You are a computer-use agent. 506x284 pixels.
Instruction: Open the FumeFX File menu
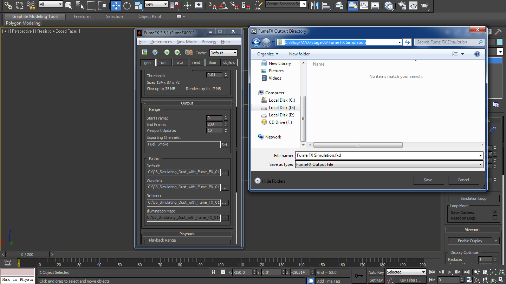click(x=142, y=42)
